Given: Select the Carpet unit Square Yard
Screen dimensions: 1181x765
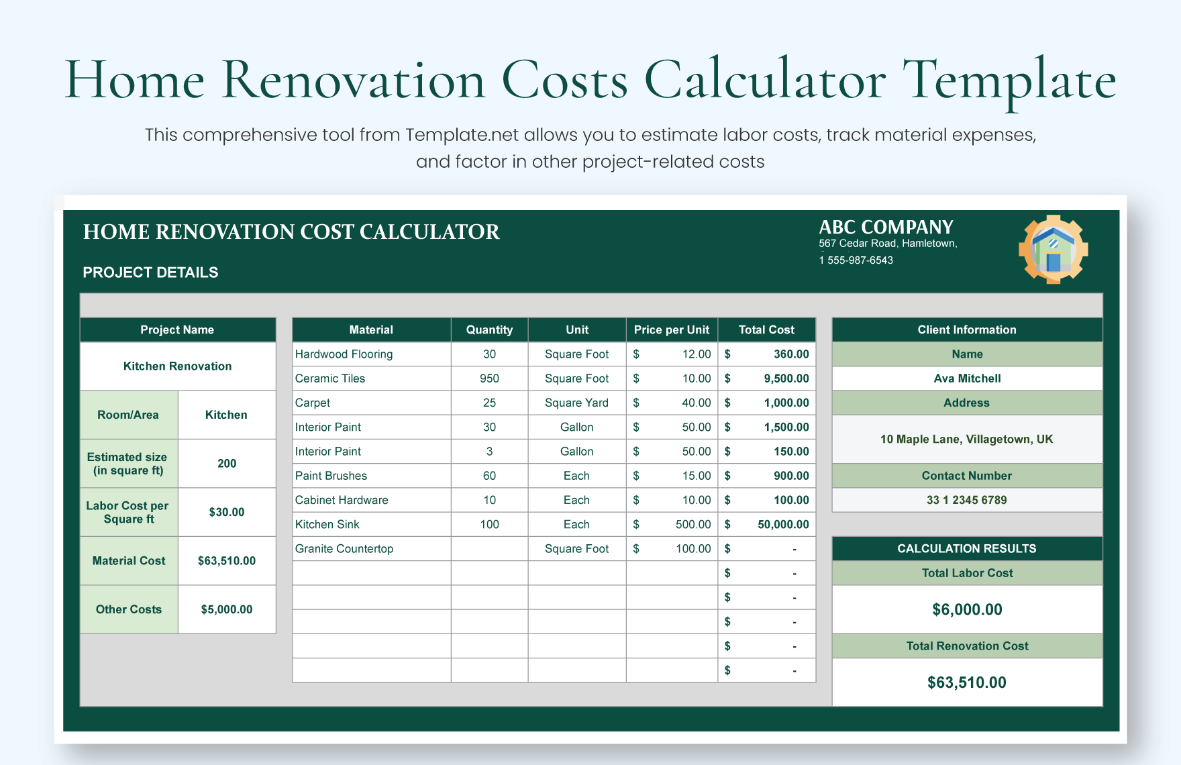Looking at the screenshot, I should point(577,403).
